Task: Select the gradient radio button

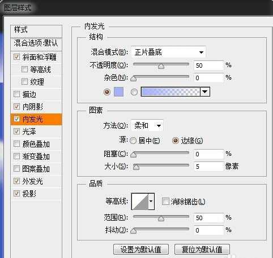Action: 134,92
